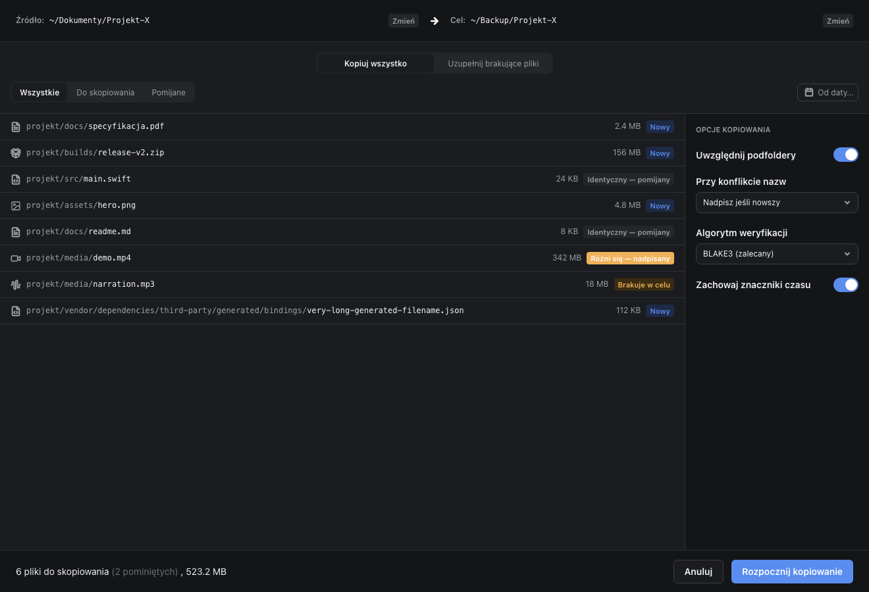Select the Kopiuj wszystko mode
869x592 pixels.
(375, 64)
